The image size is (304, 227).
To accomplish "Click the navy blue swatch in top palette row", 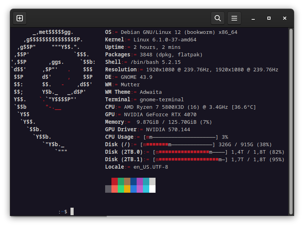I will click(x=133, y=181).
